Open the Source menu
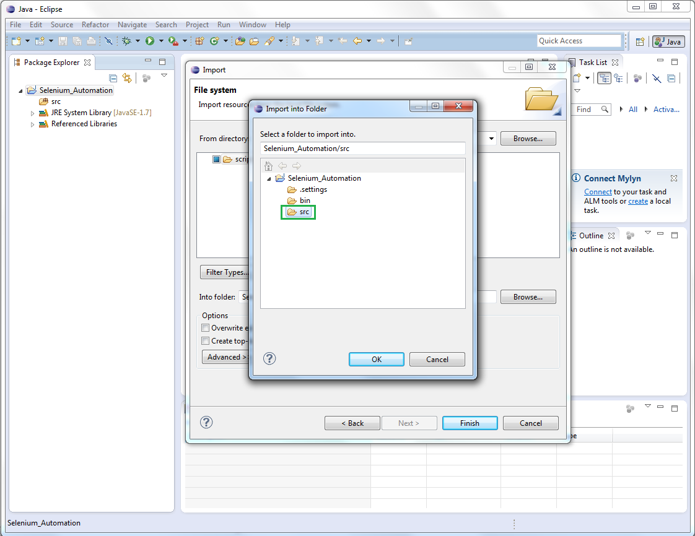695x536 pixels. tap(61, 25)
